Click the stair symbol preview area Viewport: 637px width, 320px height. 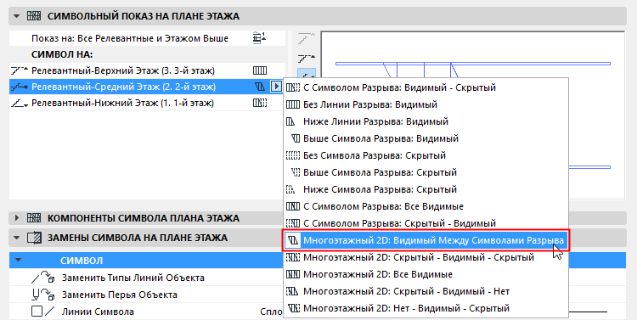coord(473,115)
